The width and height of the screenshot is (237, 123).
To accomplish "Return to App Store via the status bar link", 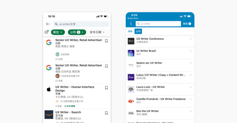I will [x=133, y=18].
